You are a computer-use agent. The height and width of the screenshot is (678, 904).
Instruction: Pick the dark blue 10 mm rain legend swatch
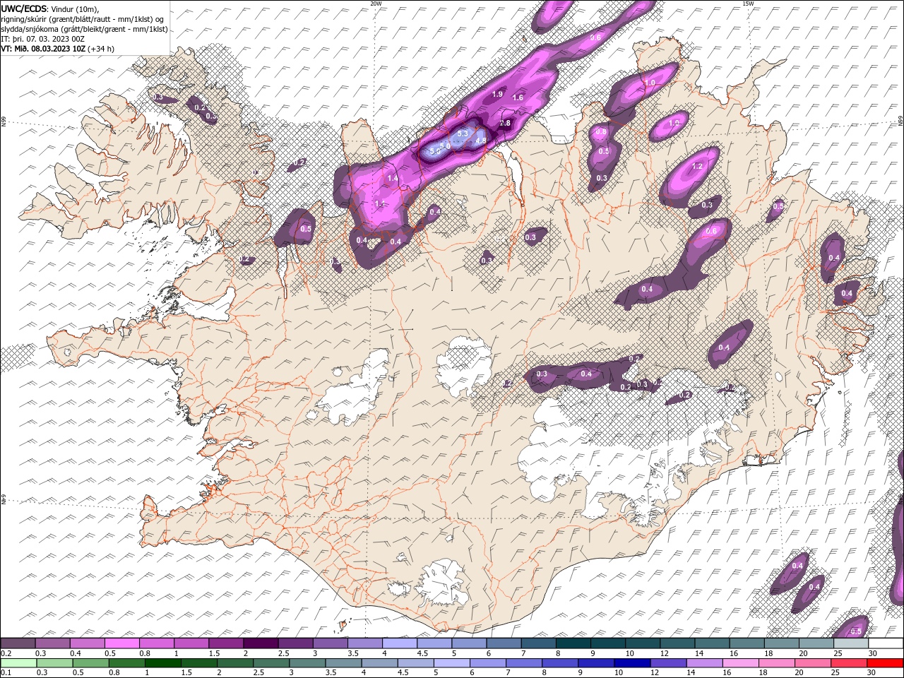631,663
